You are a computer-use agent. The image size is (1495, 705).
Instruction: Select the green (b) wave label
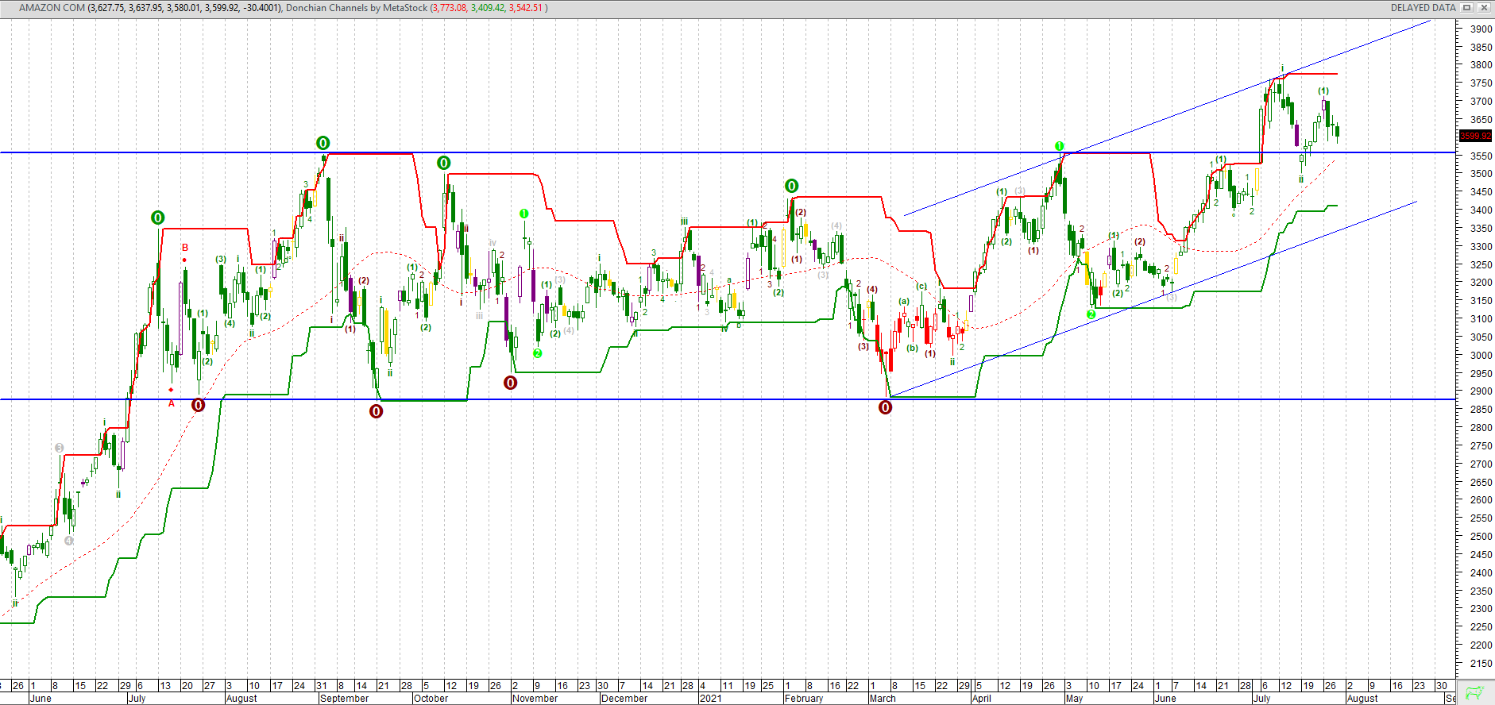coord(912,348)
